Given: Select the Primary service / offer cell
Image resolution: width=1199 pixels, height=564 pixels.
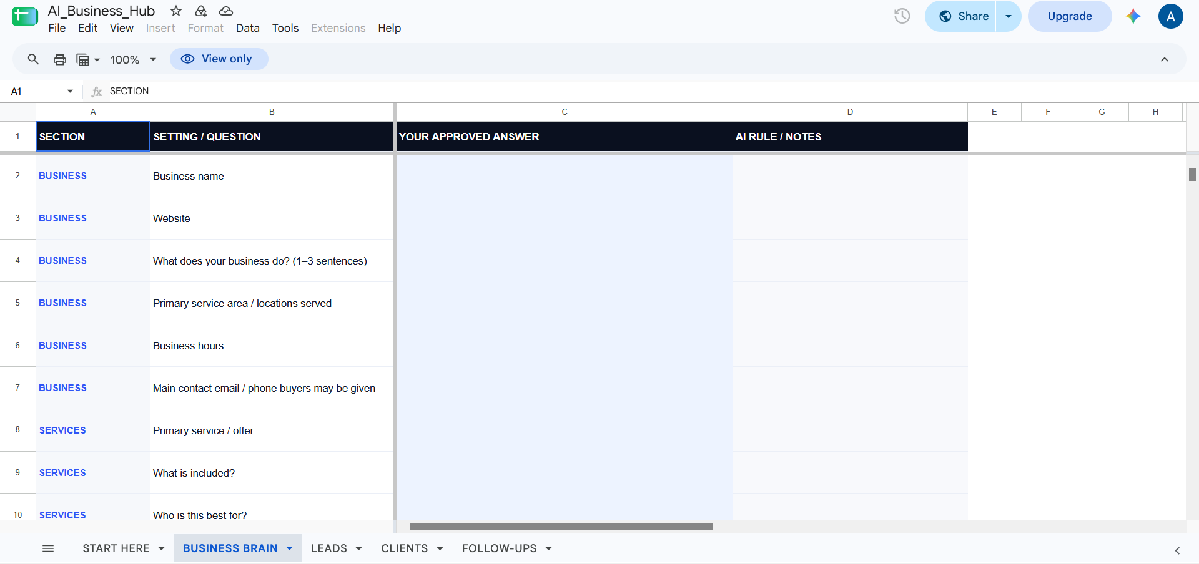Looking at the screenshot, I should point(272,430).
